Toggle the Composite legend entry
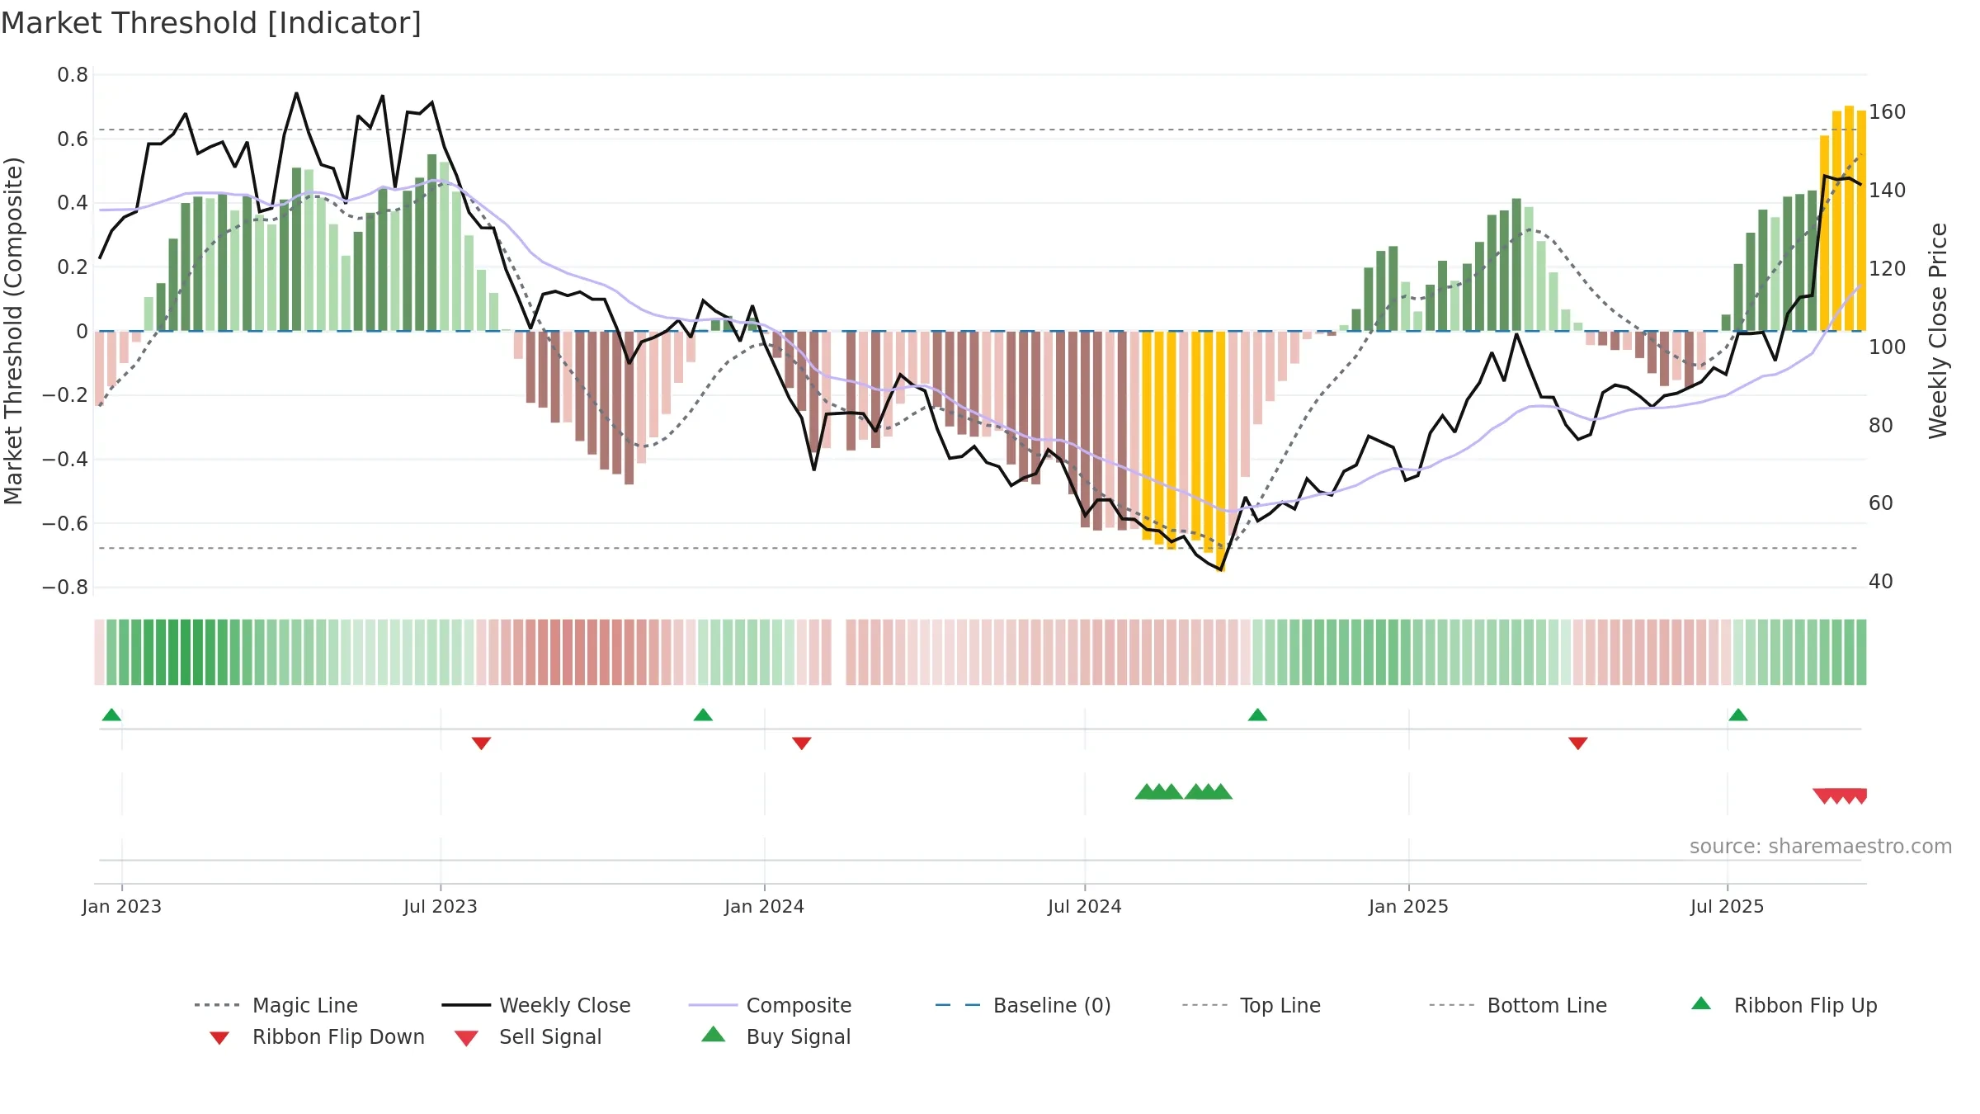The image size is (1980, 1114). (x=770, y=1005)
